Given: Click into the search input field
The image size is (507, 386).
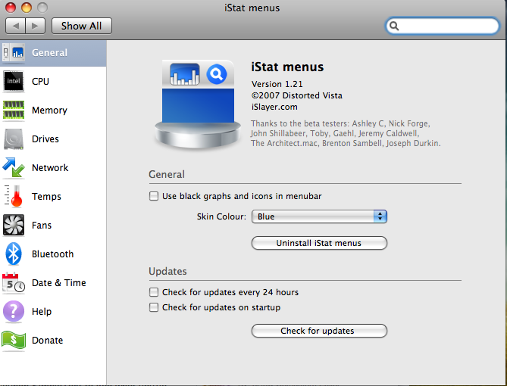Looking at the screenshot, I should click(443, 26).
